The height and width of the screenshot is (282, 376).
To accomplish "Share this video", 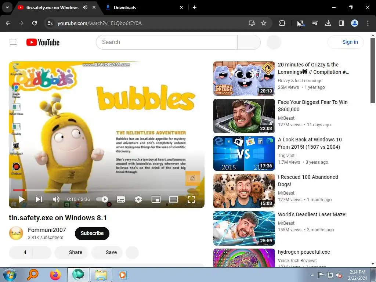I will (x=72, y=252).
